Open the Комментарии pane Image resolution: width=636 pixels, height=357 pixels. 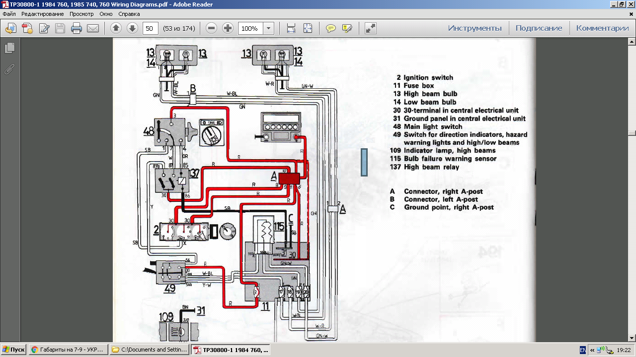pyautogui.click(x=602, y=28)
